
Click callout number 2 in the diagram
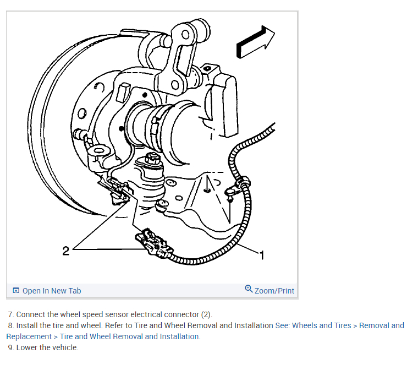tap(65, 251)
